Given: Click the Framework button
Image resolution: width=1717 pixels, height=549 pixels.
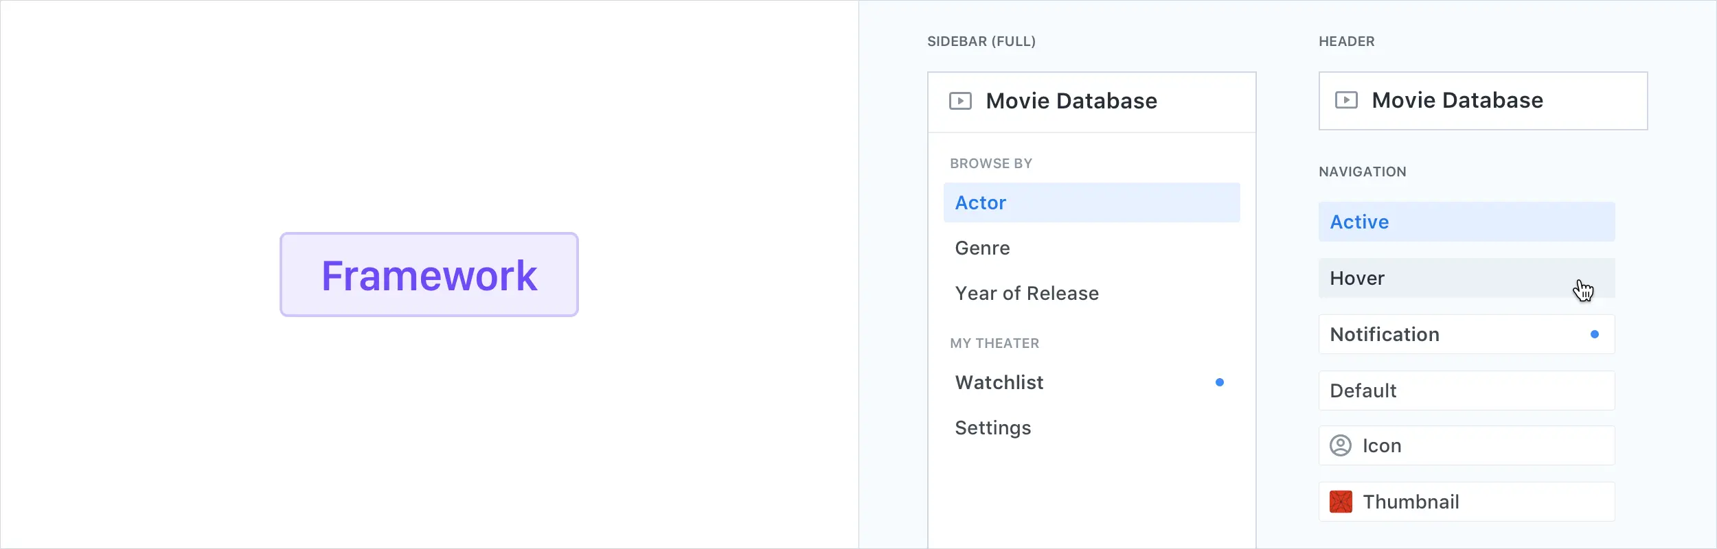Looking at the screenshot, I should 429,275.
